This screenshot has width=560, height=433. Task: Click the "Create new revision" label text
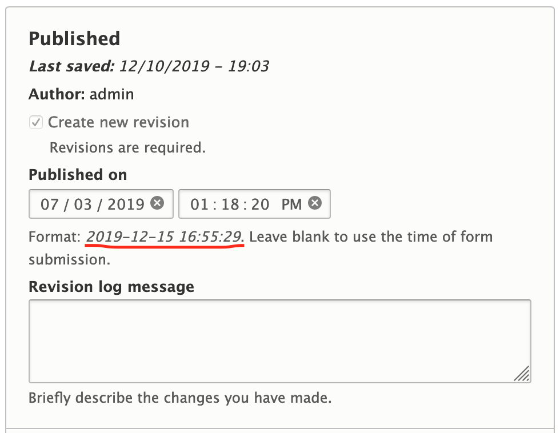pyautogui.click(x=118, y=122)
